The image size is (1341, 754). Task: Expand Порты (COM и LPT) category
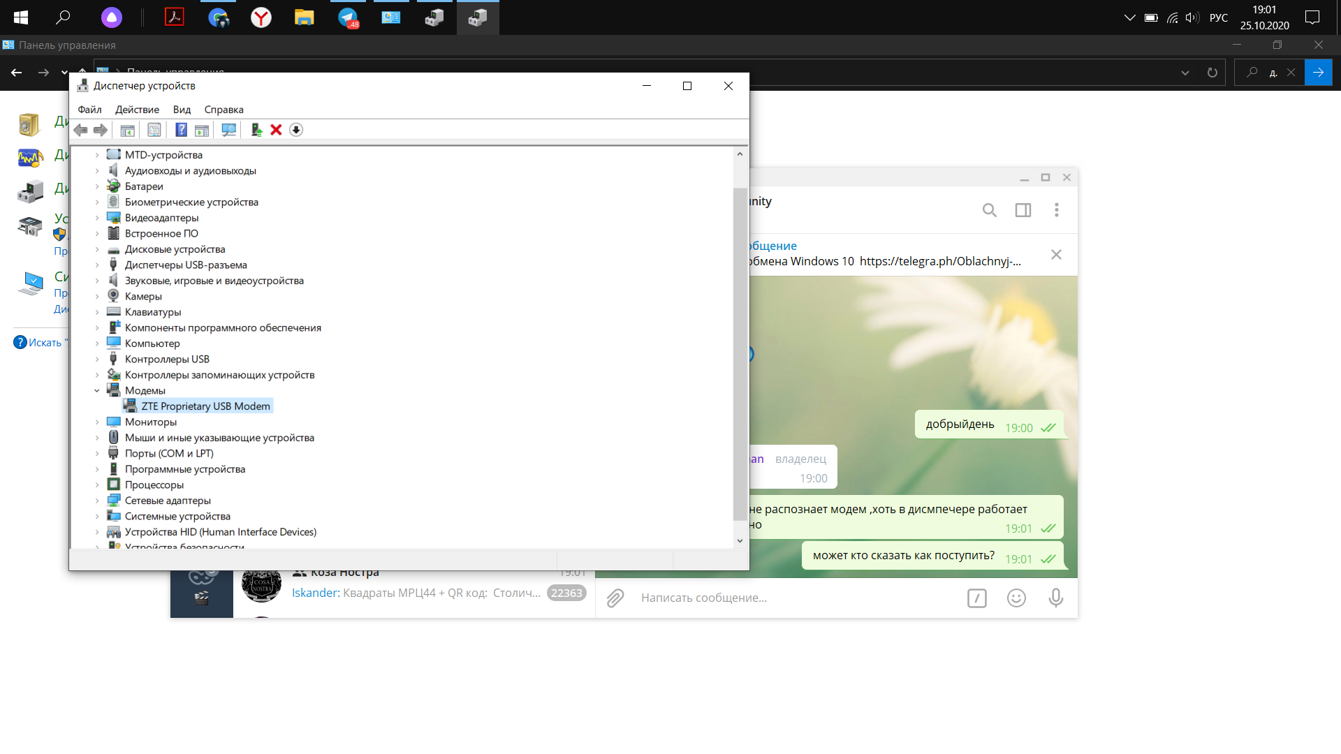tap(97, 454)
